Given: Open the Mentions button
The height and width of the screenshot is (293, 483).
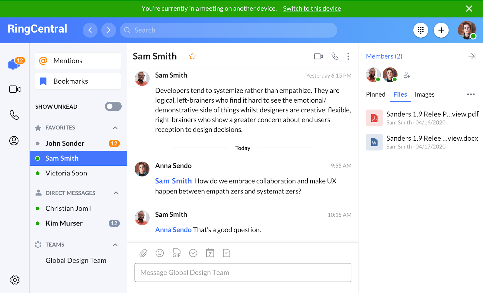Looking at the screenshot, I should [78, 61].
